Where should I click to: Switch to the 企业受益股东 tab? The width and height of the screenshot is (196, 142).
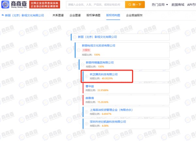(x=134, y=15)
